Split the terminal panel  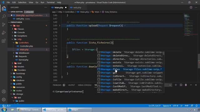click(181, 85)
